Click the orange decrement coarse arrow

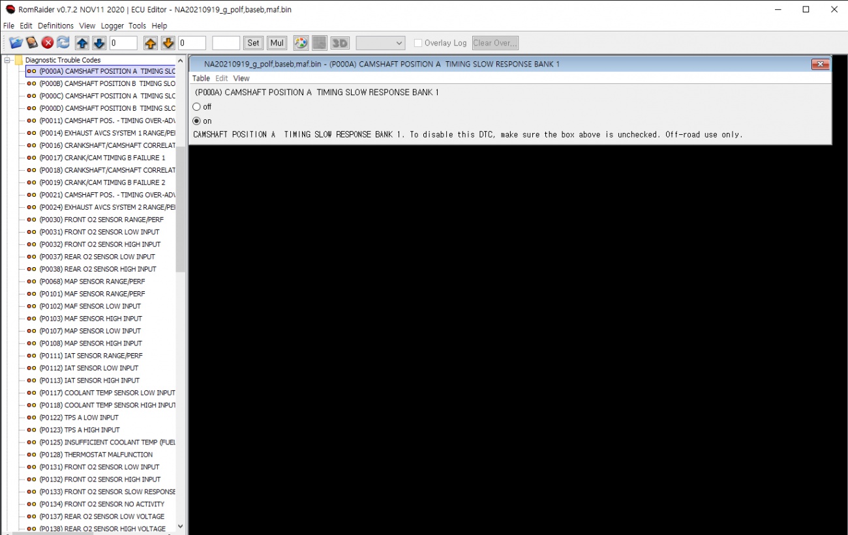point(168,43)
